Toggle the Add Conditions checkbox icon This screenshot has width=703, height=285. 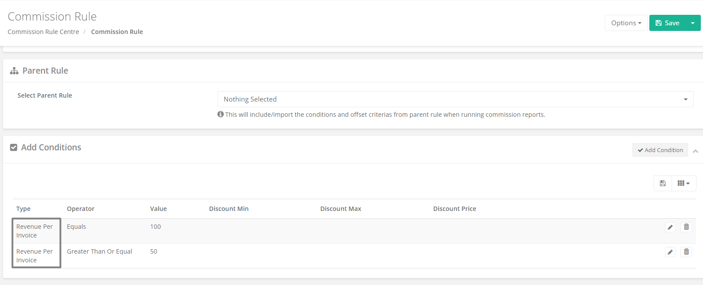(x=14, y=147)
